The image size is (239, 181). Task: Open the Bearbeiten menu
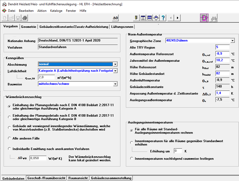tap(26, 11)
